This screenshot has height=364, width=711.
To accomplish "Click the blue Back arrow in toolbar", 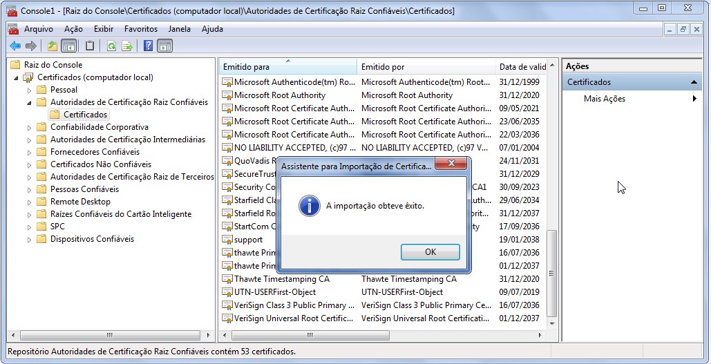I will click(x=15, y=46).
